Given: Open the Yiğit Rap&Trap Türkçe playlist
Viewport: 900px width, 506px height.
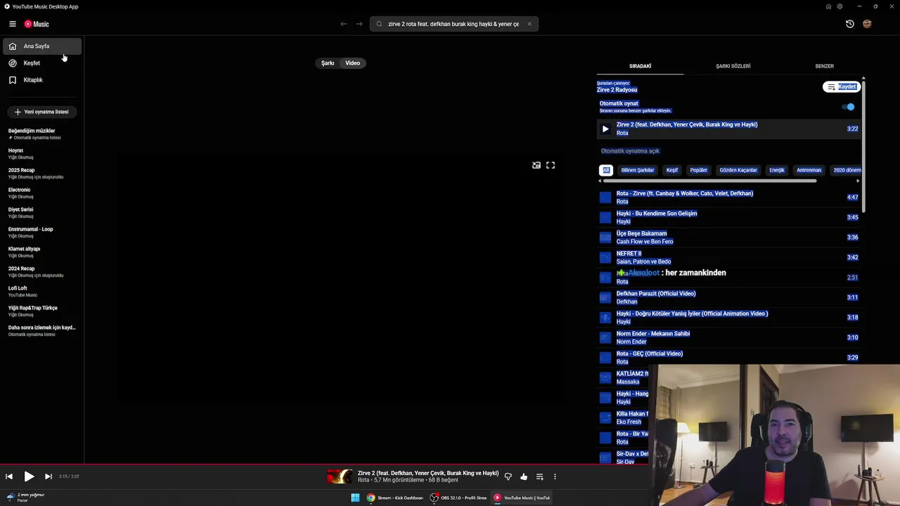Looking at the screenshot, I should [41, 311].
